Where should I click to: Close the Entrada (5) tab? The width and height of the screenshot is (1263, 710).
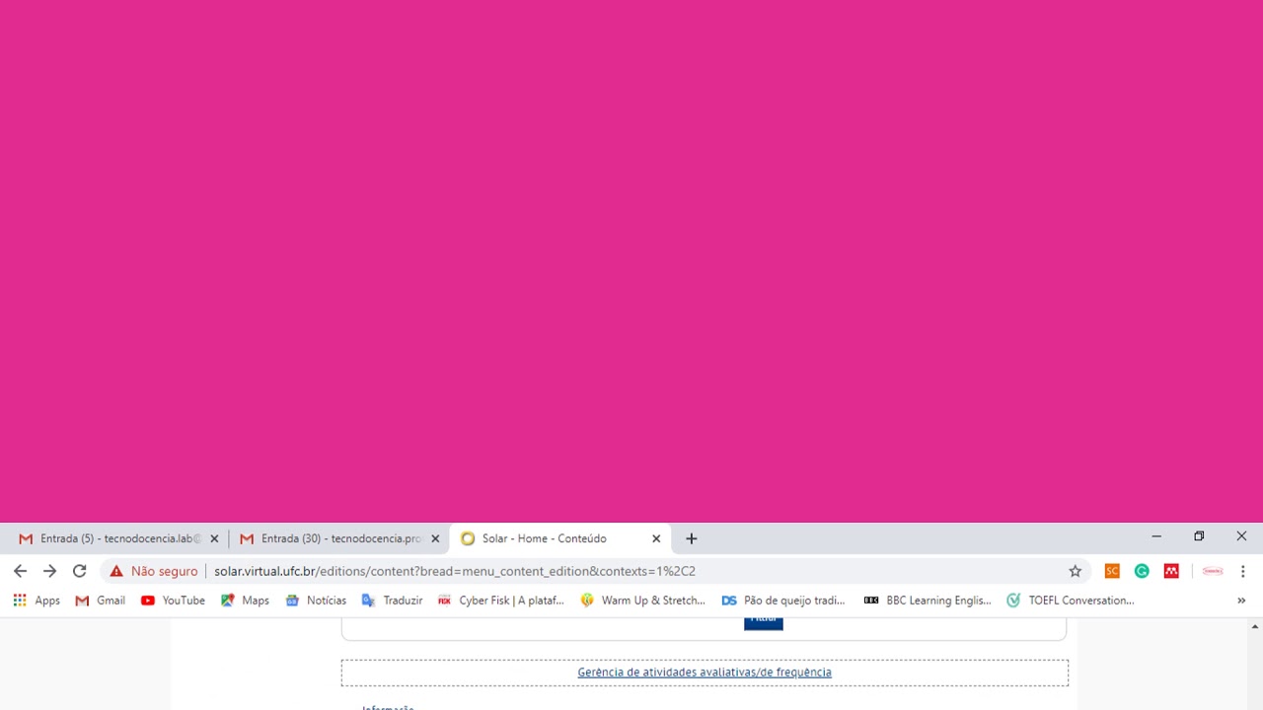[214, 538]
